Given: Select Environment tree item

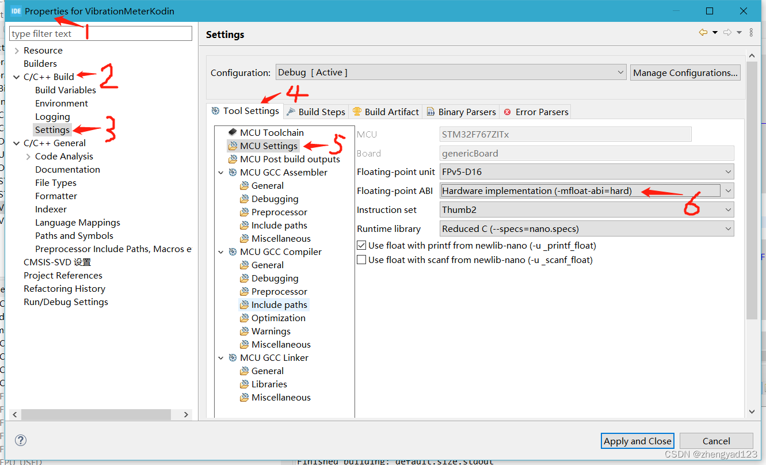Looking at the screenshot, I should coord(62,103).
